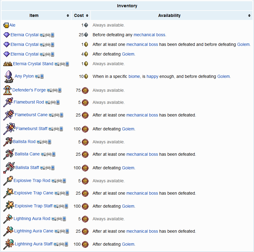Follow the 'biome' link in Any Pylon row
This screenshot has height=252, width=254.
(x=134, y=76)
